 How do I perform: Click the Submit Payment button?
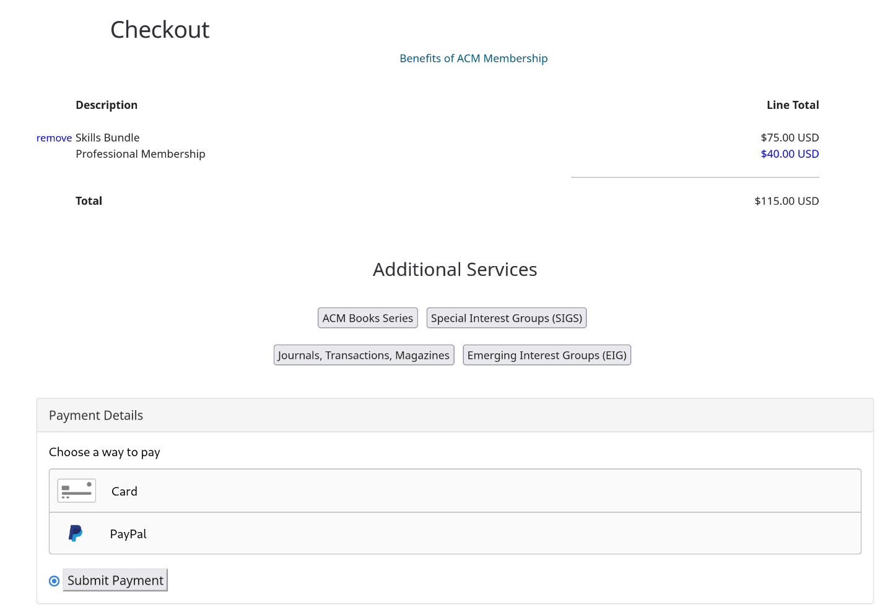click(115, 580)
